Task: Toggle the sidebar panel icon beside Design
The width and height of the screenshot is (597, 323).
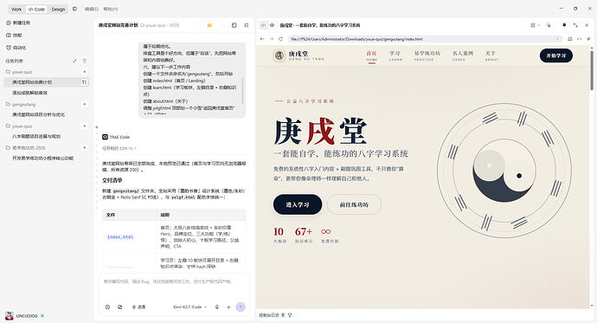Action: pos(74,9)
